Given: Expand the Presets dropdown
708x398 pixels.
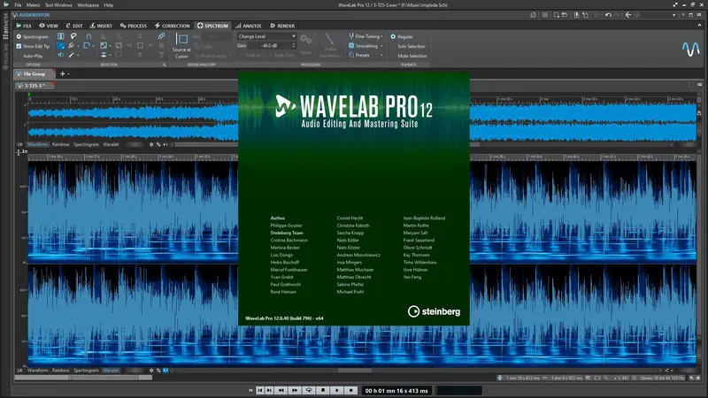Looking at the screenshot, I should (366, 55).
